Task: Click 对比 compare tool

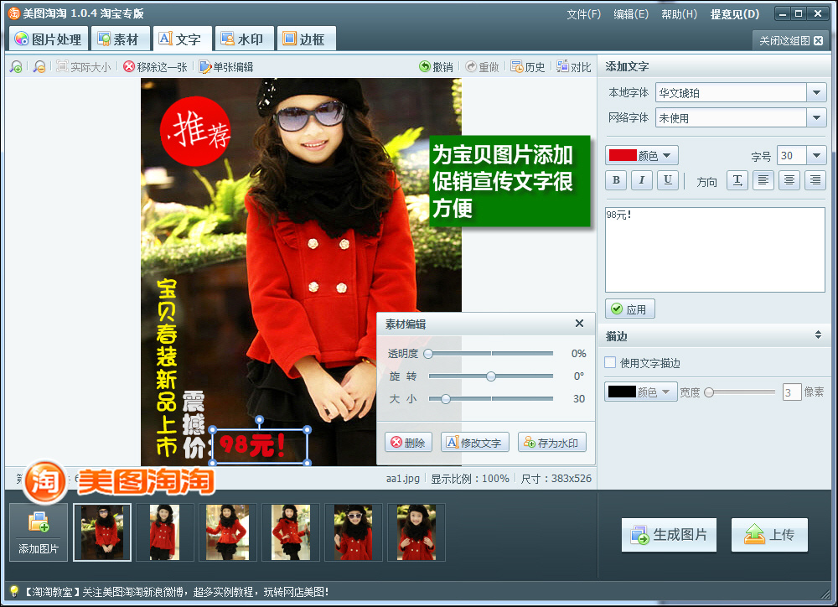Action: pos(573,67)
